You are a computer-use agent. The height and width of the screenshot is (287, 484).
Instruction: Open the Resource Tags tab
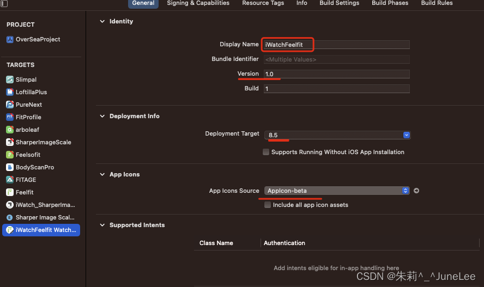click(x=263, y=3)
